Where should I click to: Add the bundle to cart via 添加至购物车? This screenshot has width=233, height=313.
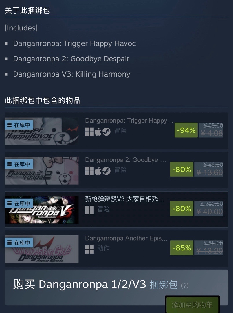coord(192,305)
